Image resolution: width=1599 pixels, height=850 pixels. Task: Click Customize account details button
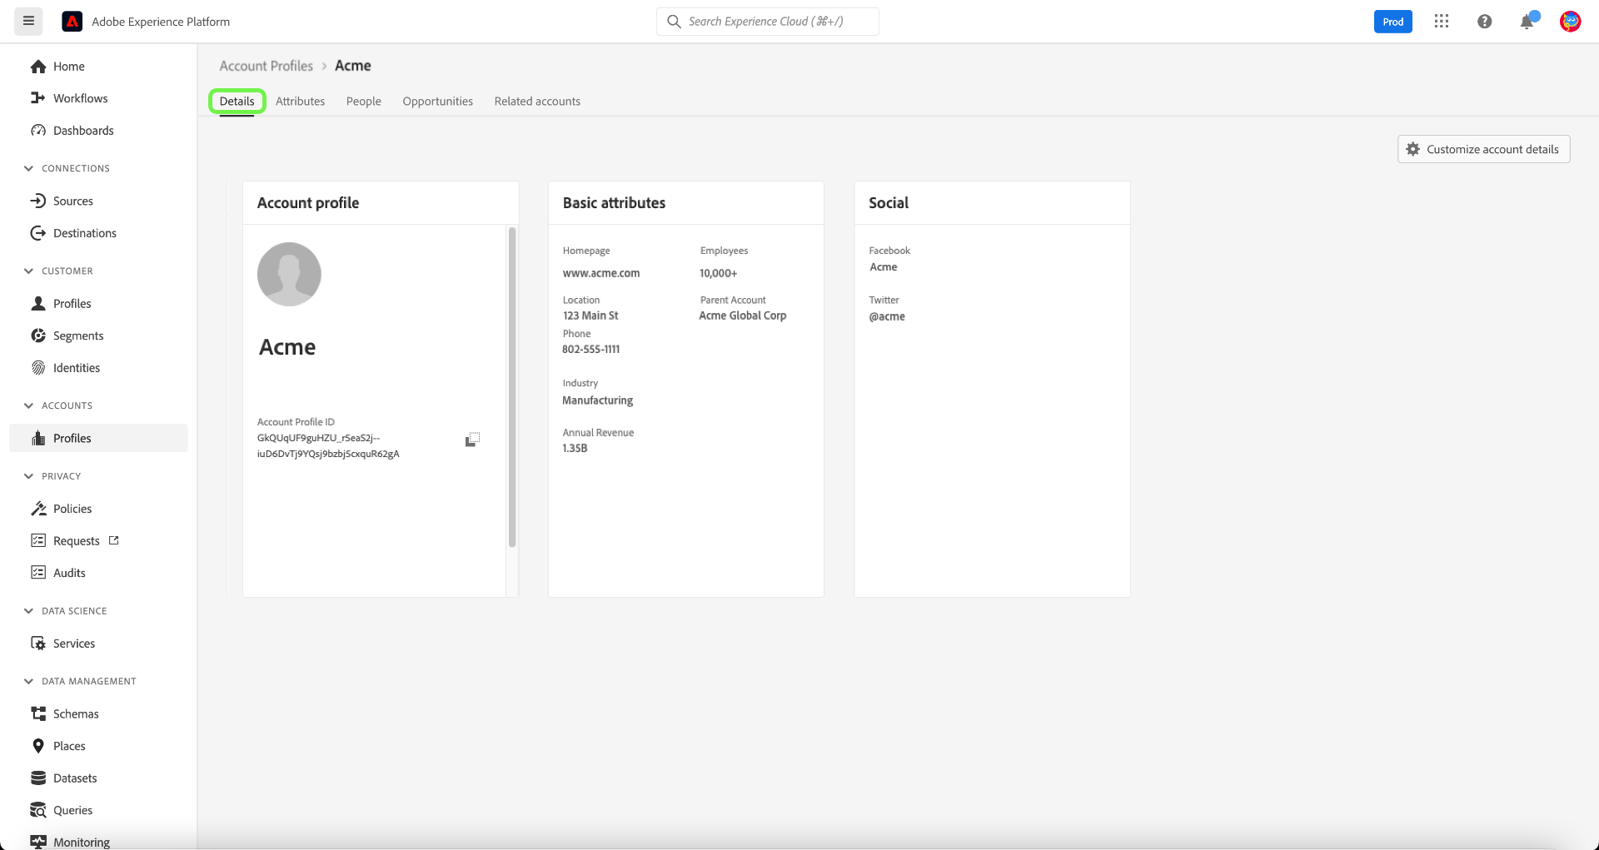pos(1484,149)
